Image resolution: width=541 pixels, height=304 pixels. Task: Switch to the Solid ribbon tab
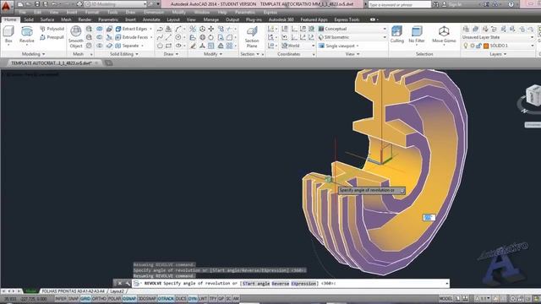point(29,19)
